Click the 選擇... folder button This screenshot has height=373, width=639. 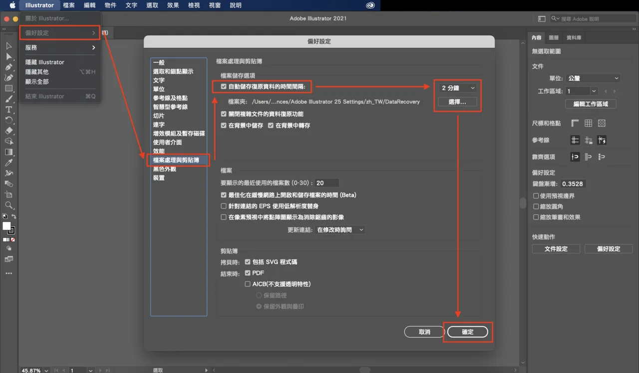click(457, 102)
